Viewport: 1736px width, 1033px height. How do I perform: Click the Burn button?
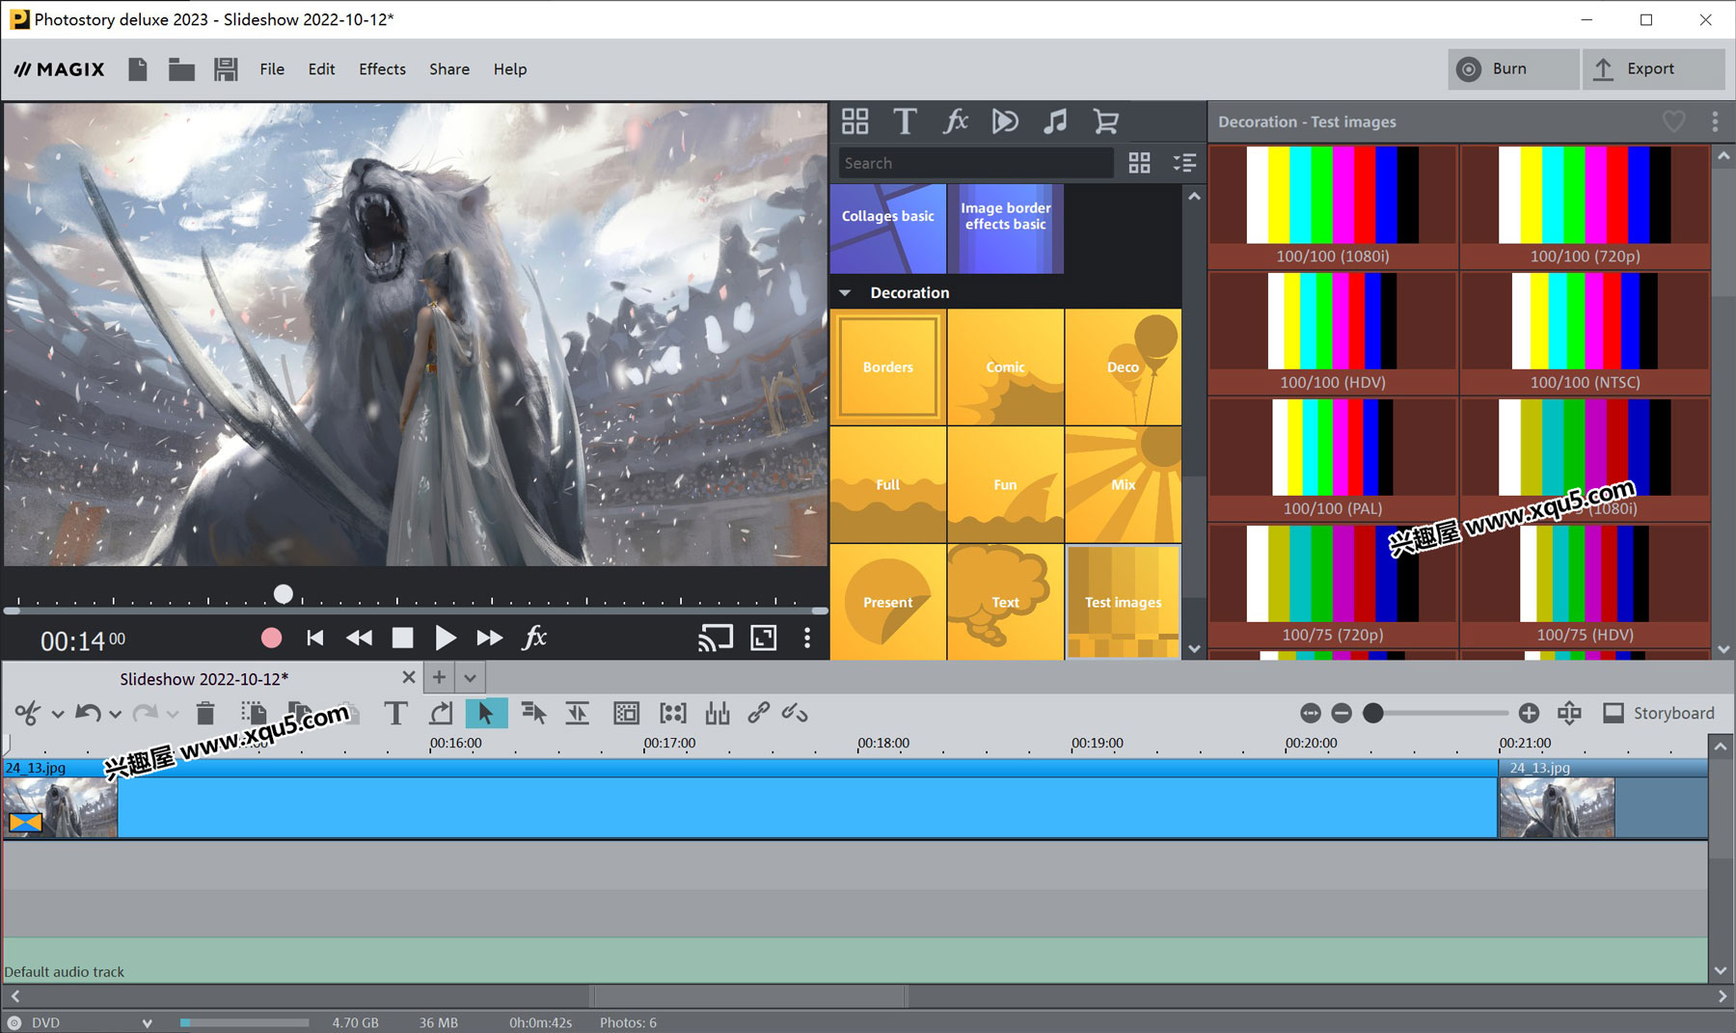click(1512, 69)
